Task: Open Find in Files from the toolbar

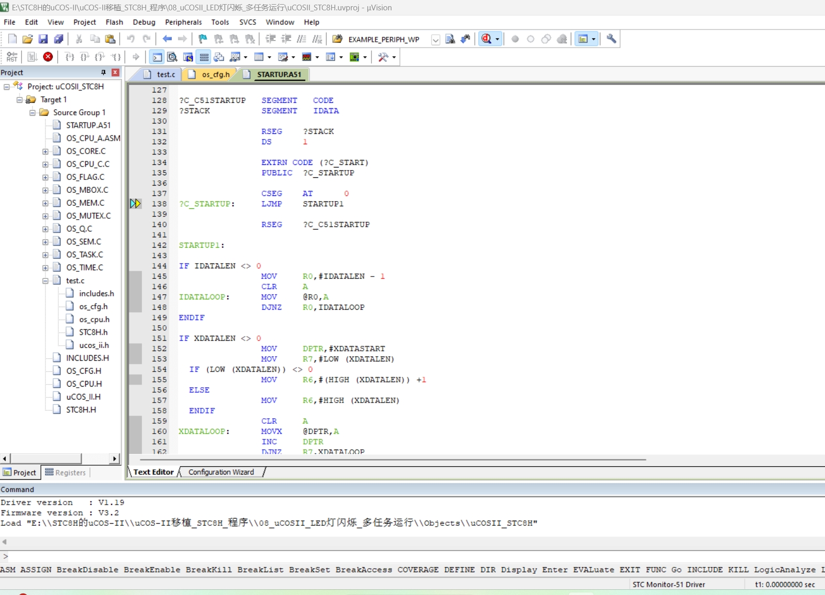Action: (x=337, y=39)
